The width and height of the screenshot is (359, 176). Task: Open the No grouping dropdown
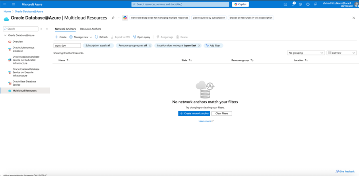click(x=306, y=53)
